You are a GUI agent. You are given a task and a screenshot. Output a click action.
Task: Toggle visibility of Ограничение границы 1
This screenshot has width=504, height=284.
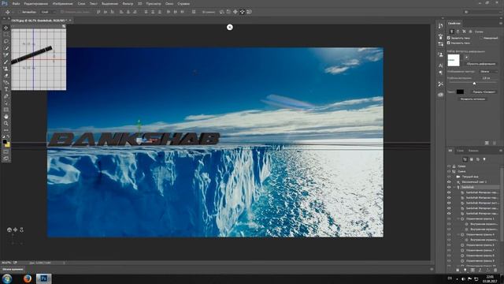449,219
